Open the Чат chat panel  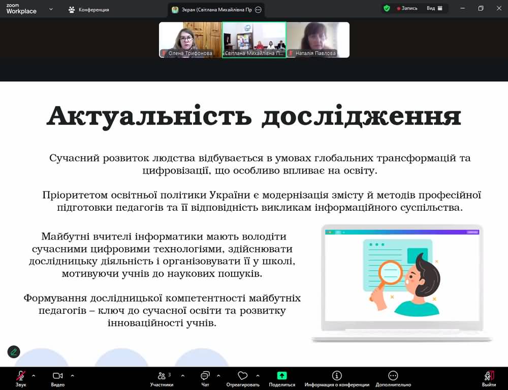point(205,376)
